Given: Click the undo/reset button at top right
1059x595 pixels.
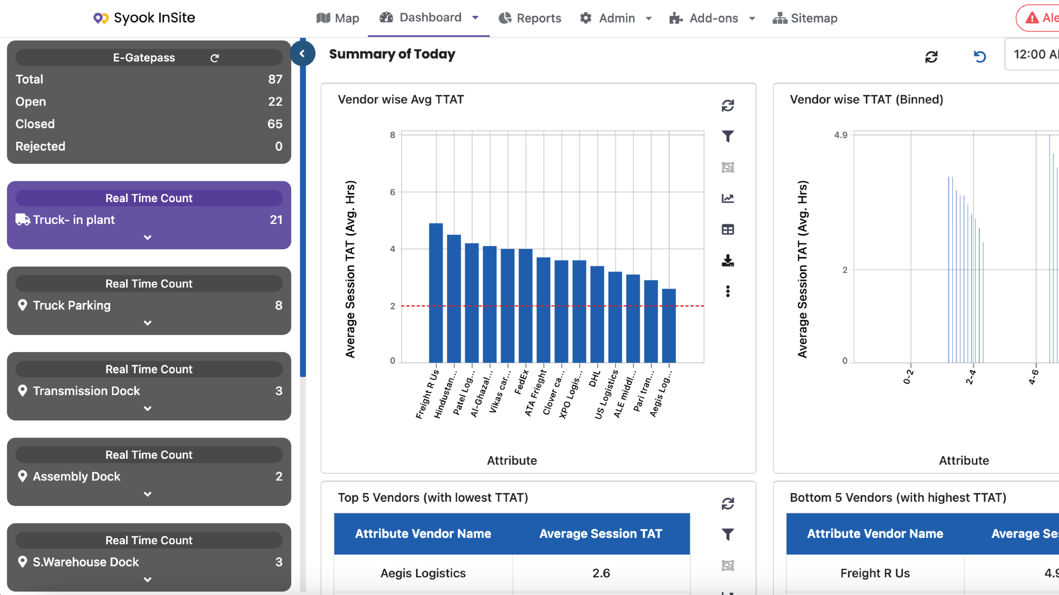Looking at the screenshot, I should pos(979,57).
